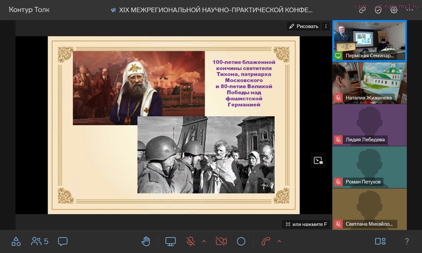Turn on the camera in the bottom bar
Screen dimensions: 422x253
click(221, 241)
